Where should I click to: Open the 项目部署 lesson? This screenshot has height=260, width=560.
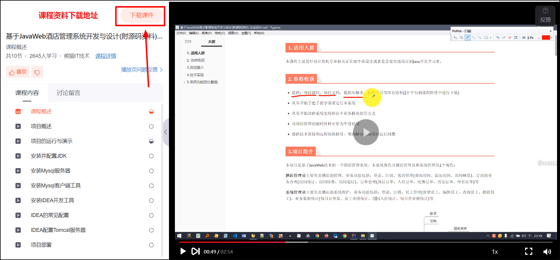(x=41, y=245)
